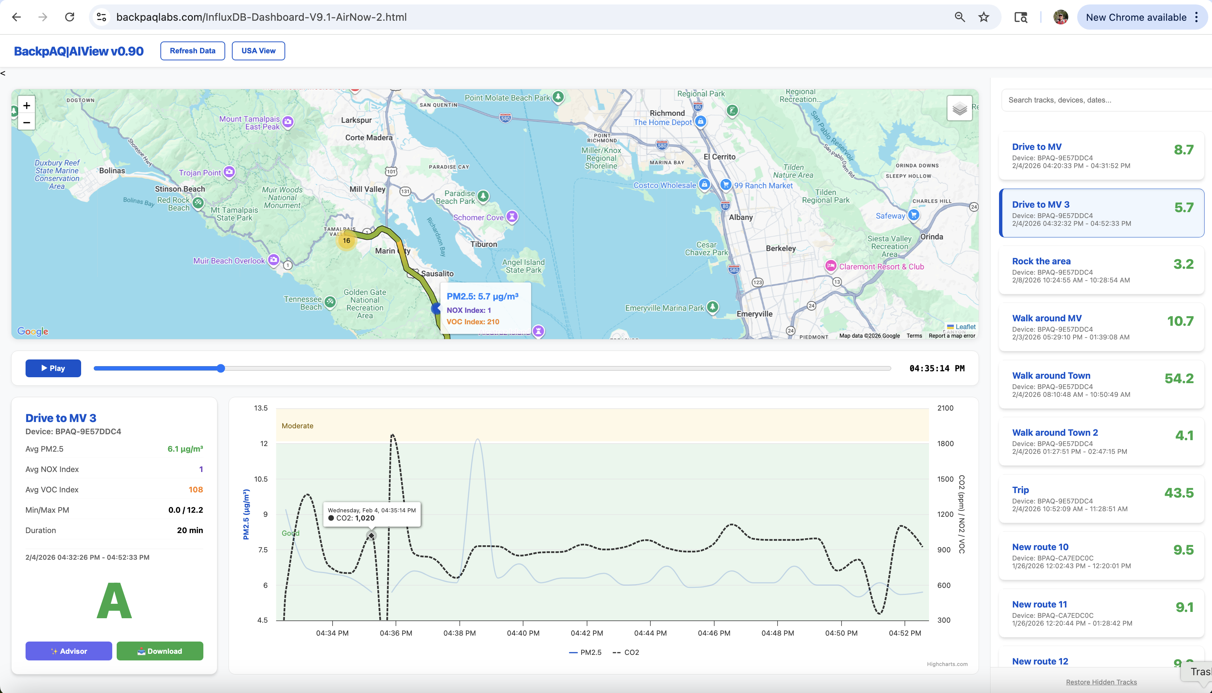This screenshot has height=693, width=1212.
Task: Click the timeline slider handle
Action: 221,368
